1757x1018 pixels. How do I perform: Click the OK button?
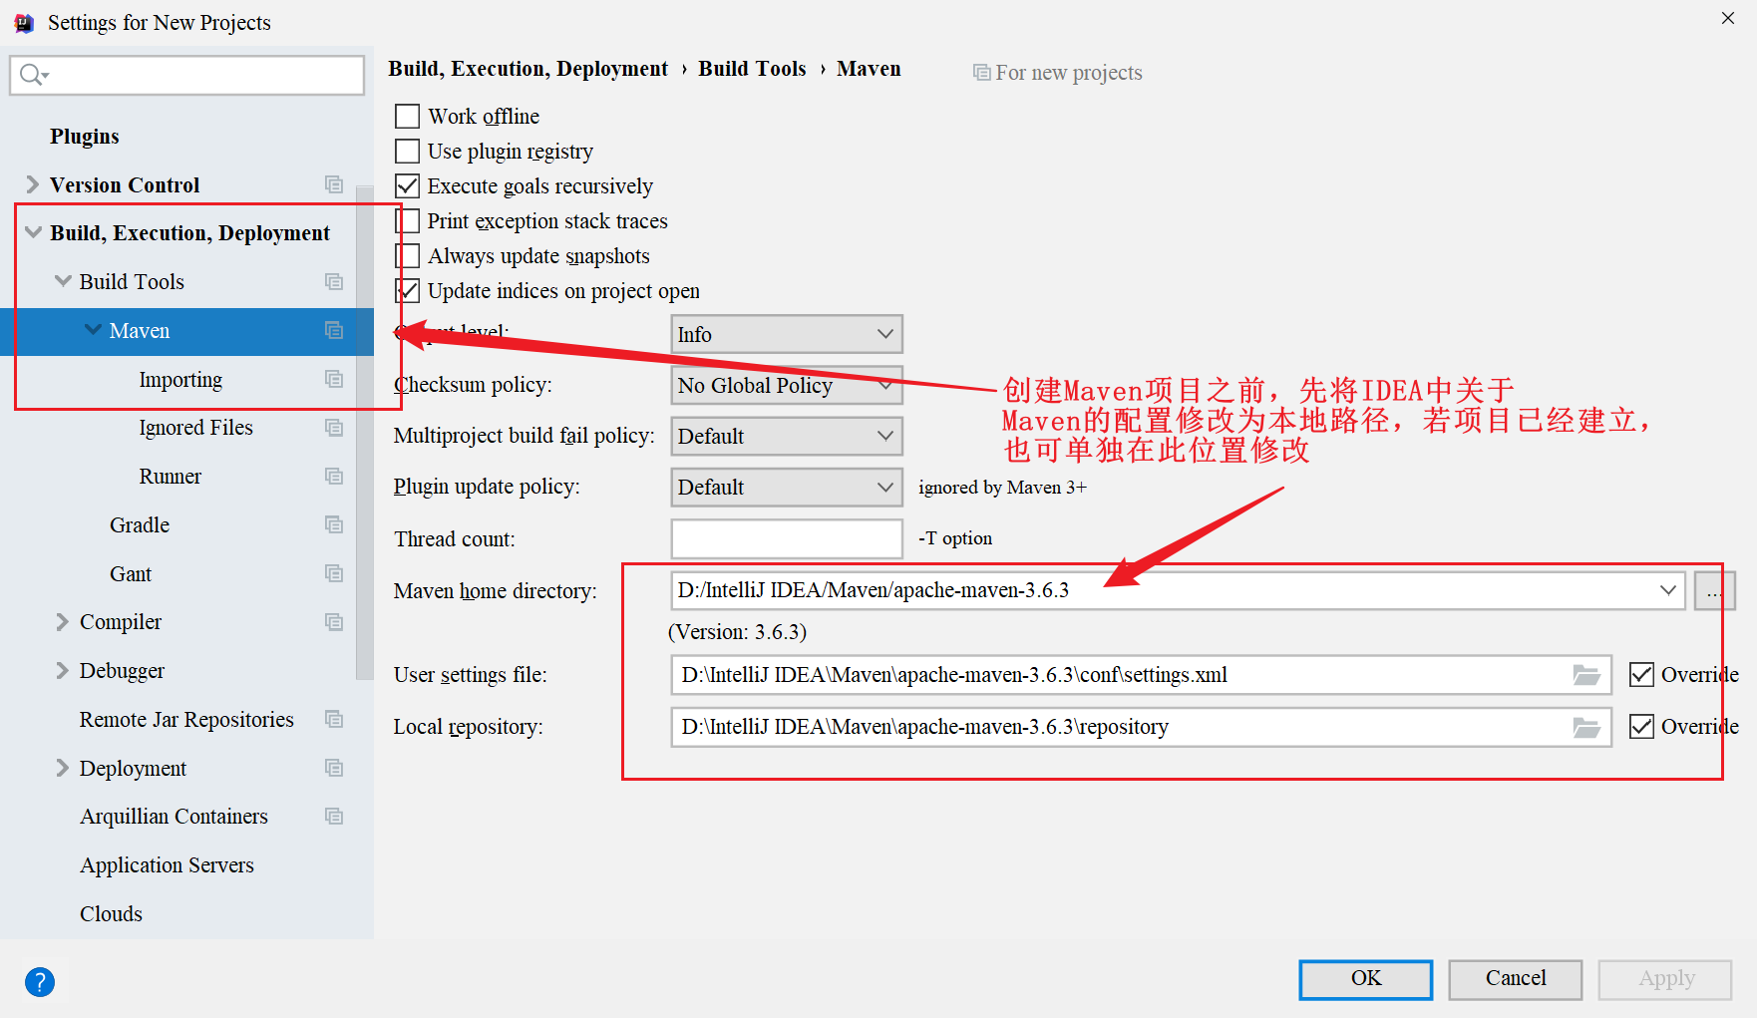point(1365,979)
